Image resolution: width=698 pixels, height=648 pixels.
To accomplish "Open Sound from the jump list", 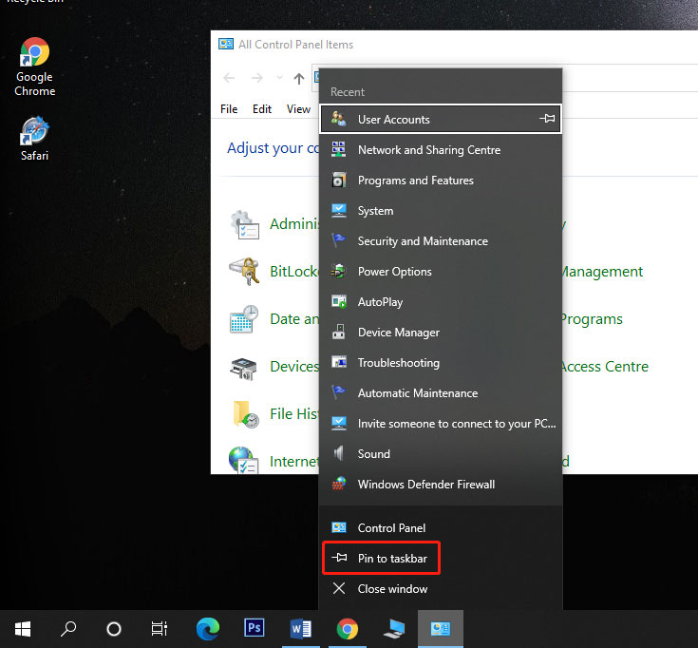I will (441, 454).
